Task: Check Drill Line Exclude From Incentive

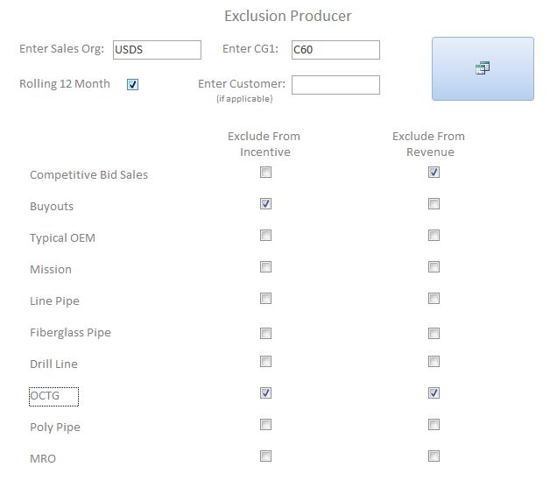Action: [265, 362]
